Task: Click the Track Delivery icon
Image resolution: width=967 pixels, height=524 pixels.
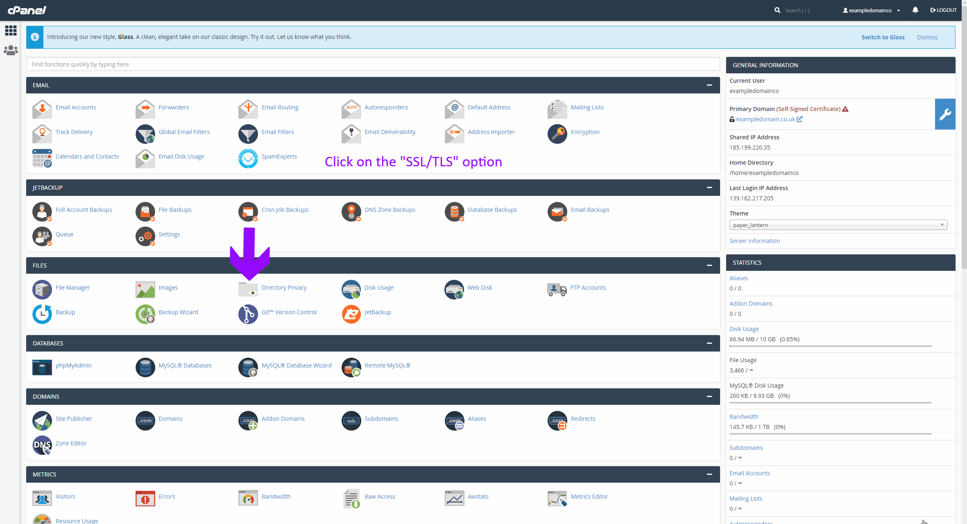Action: click(42, 134)
